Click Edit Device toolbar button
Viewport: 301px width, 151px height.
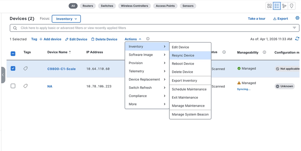[76, 39]
